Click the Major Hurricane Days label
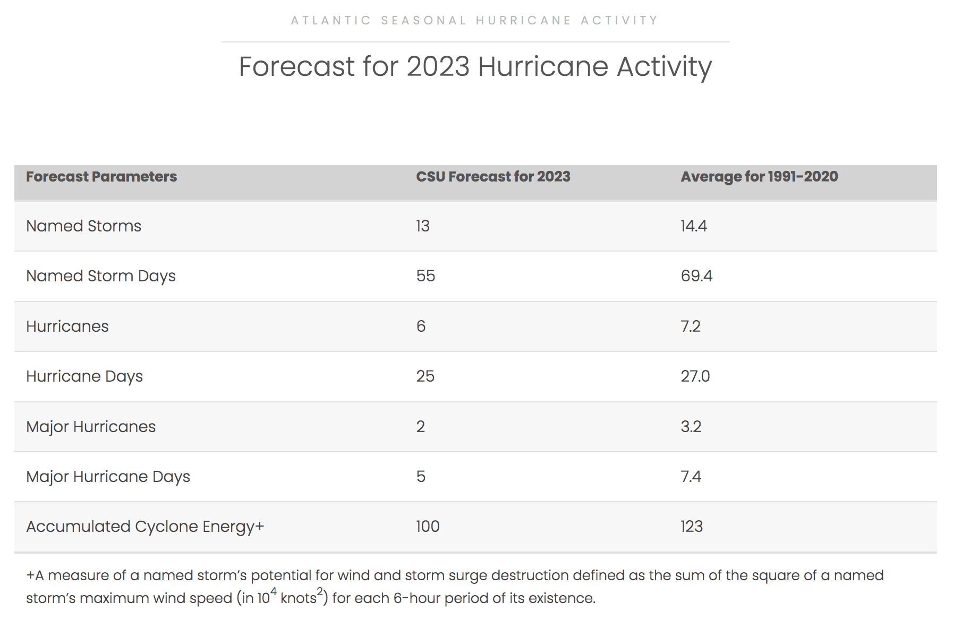 (108, 477)
